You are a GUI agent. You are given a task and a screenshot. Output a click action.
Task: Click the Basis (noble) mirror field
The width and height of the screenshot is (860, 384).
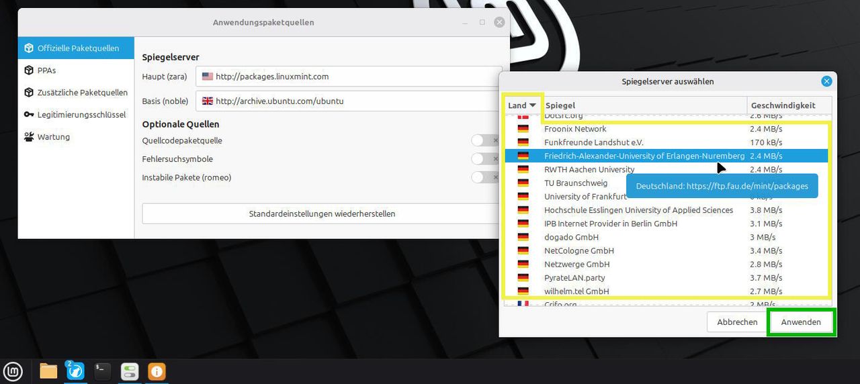click(349, 101)
